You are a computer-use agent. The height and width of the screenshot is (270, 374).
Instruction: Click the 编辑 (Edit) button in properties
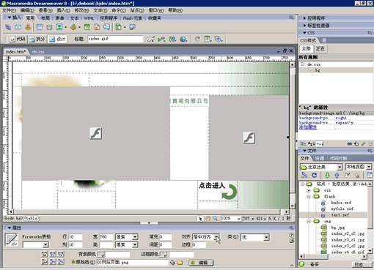pos(201,263)
